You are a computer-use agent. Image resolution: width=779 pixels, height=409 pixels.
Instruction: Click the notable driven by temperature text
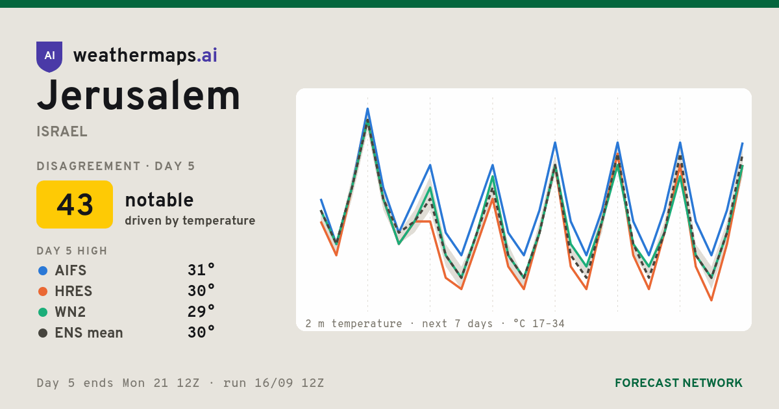(x=190, y=209)
